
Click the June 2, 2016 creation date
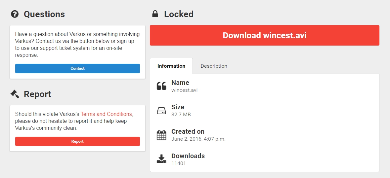(198, 139)
